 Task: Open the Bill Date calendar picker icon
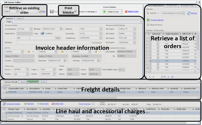pos(61,29)
